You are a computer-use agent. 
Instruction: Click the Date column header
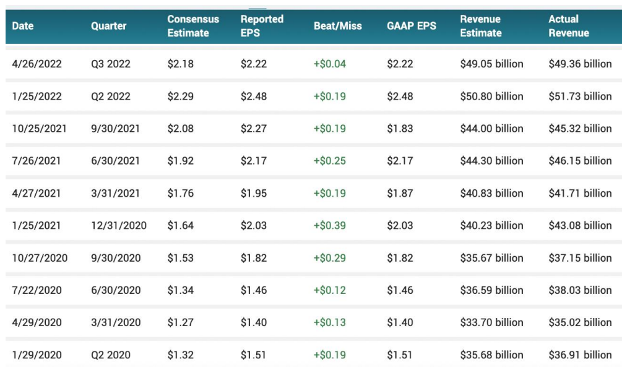pyautogui.click(x=23, y=26)
